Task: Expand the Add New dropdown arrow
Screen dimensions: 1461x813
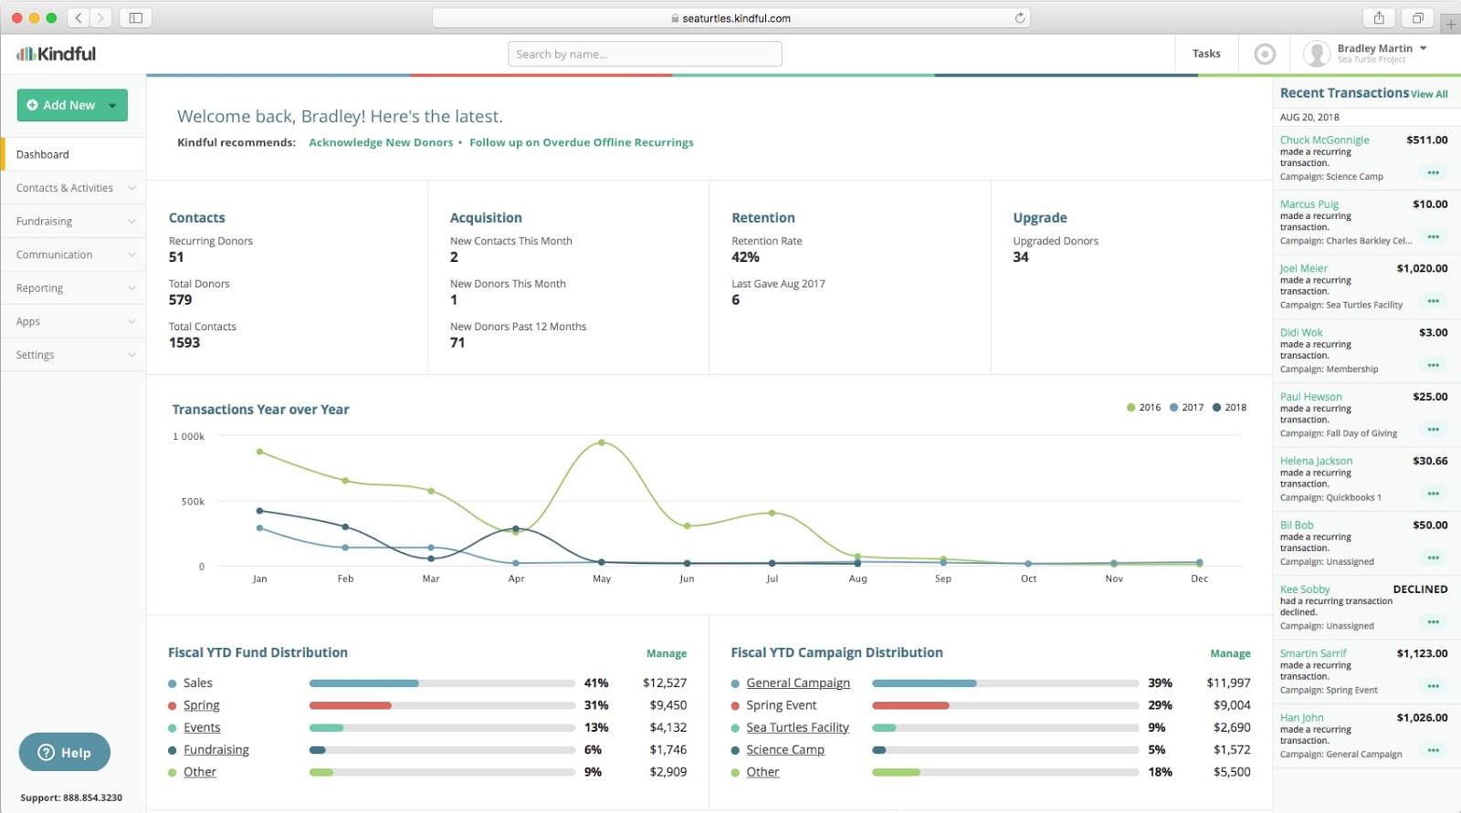Action: (x=112, y=106)
